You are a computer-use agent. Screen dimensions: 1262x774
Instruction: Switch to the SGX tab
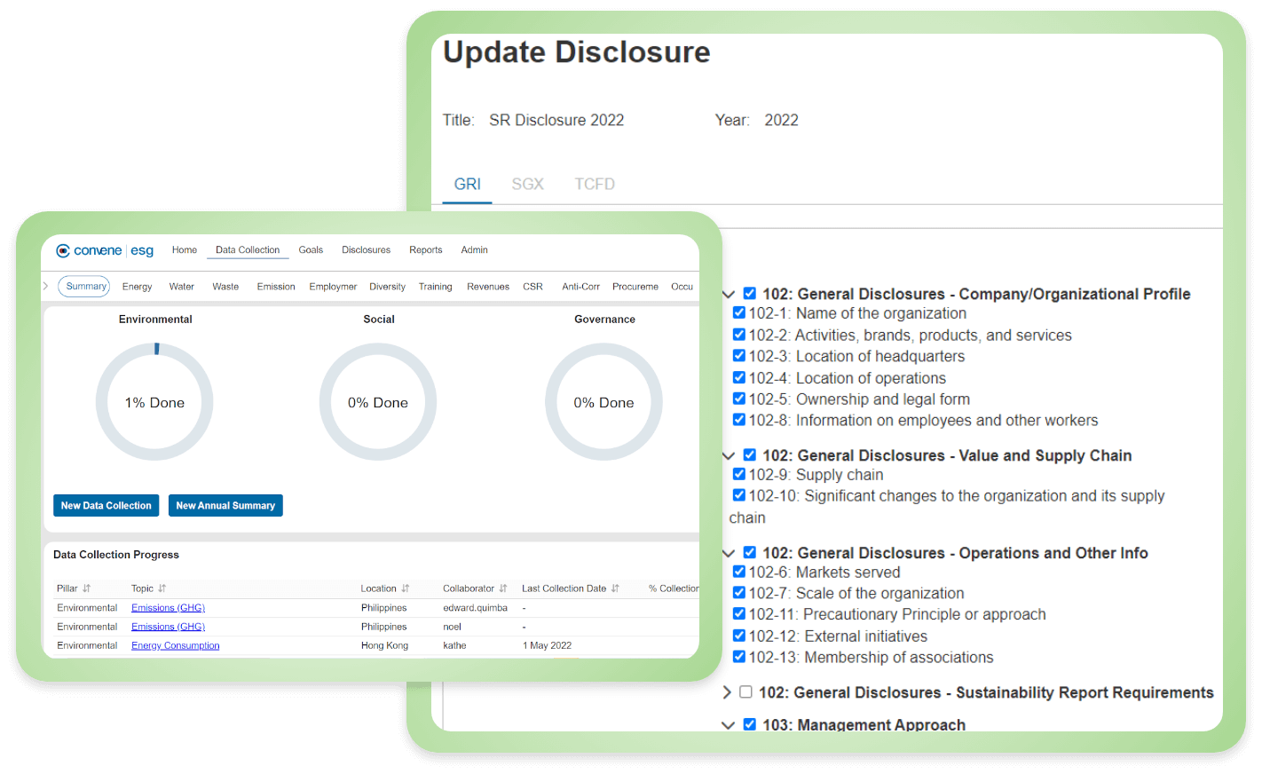click(x=527, y=184)
